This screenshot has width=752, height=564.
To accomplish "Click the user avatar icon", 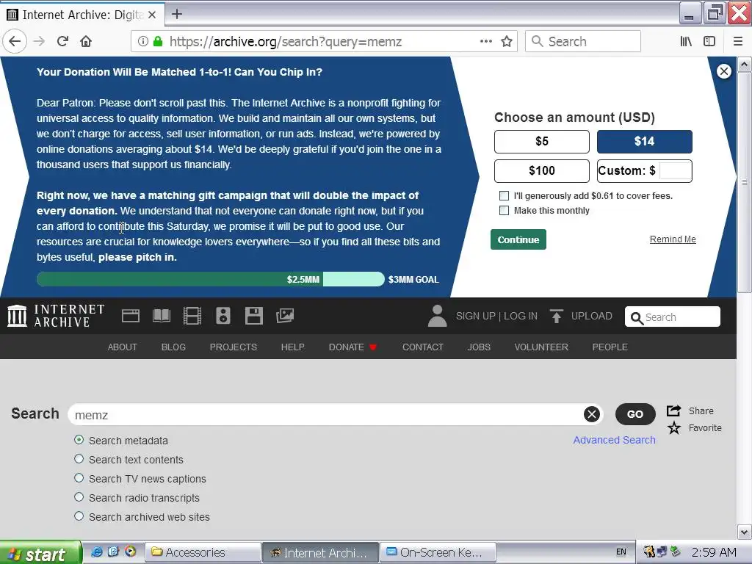I will 438,316.
